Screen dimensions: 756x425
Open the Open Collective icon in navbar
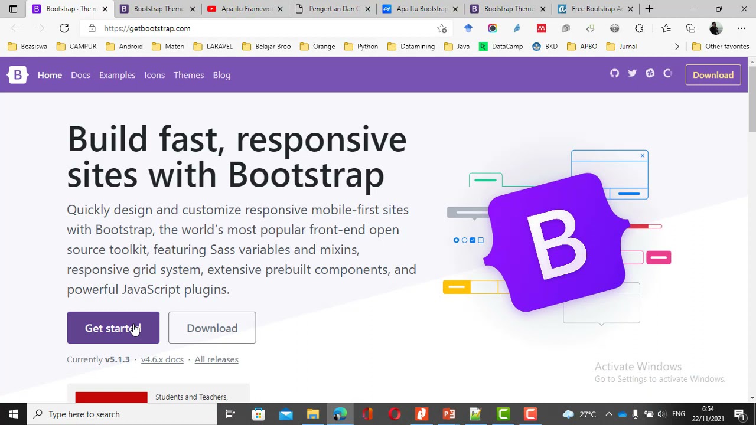pos(668,74)
